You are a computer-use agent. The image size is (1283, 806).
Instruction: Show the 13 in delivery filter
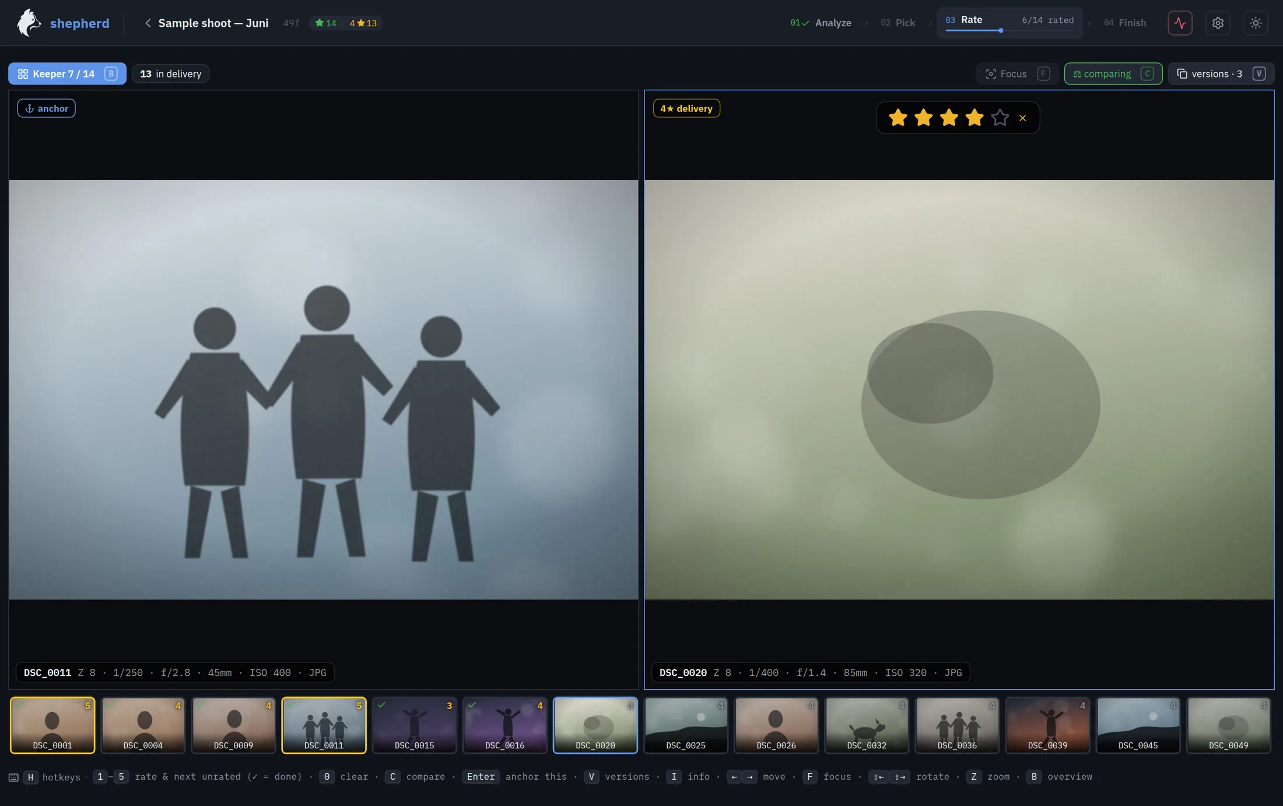click(x=170, y=73)
